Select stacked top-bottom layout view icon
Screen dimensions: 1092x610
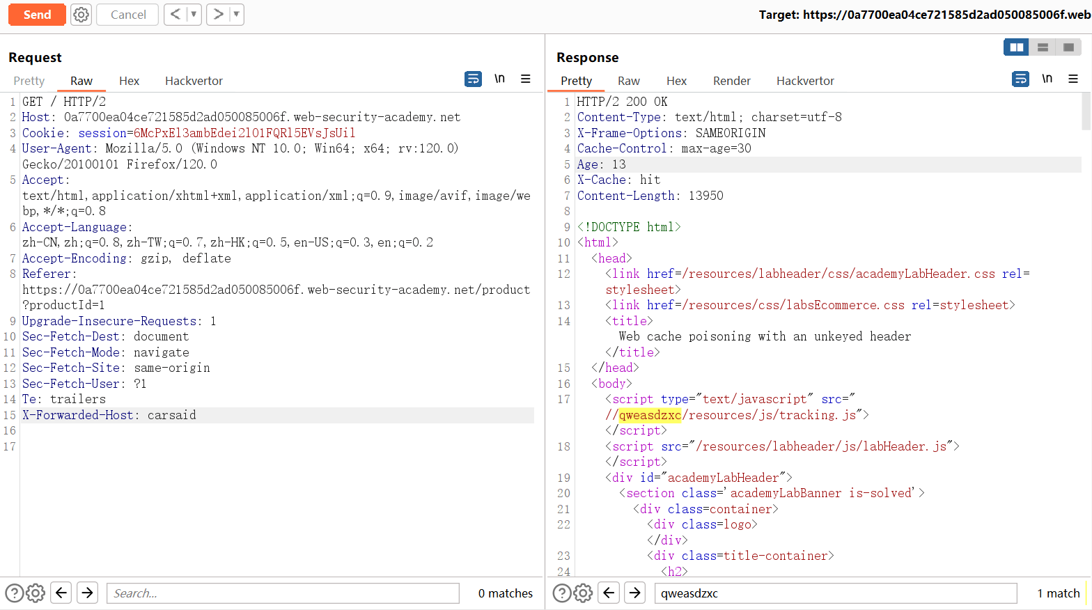1043,47
